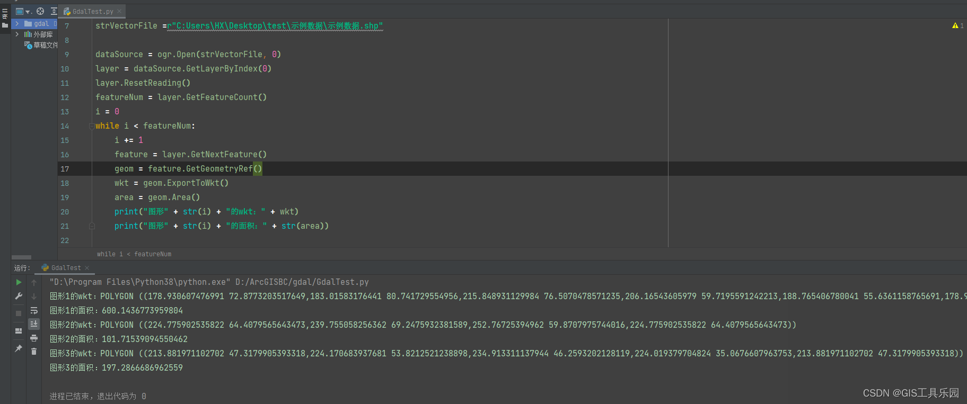
Task: Pin the Run tab with pin icon
Action: (x=19, y=348)
